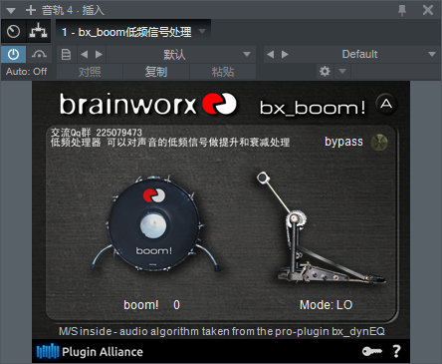Image resolution: width=442 pixels, height=364 pixels.
Task: Go to next preset beside 默认
Action: (x=99, y=54)
